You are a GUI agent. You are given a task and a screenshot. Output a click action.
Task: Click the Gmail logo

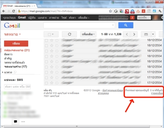click(12, 25)
